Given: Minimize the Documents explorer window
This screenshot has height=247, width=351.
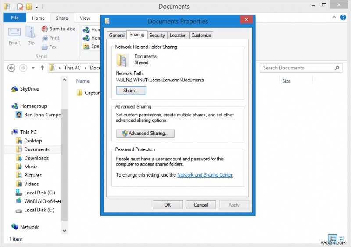Looking at the screenshot, I should [313, 5].
